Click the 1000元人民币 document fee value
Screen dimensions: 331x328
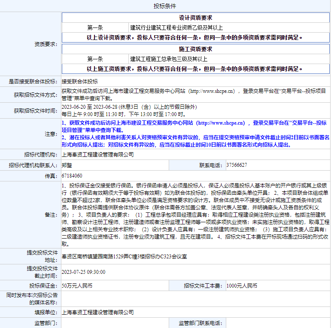tap(242, 285)
